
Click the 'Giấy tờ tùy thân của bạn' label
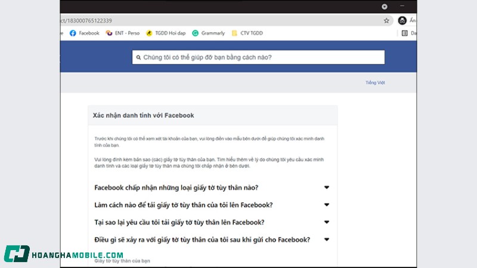[122, 261]
